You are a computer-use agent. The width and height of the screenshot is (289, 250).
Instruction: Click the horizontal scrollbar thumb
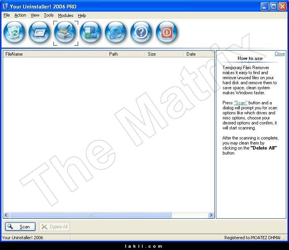click(x=91, y=215)
